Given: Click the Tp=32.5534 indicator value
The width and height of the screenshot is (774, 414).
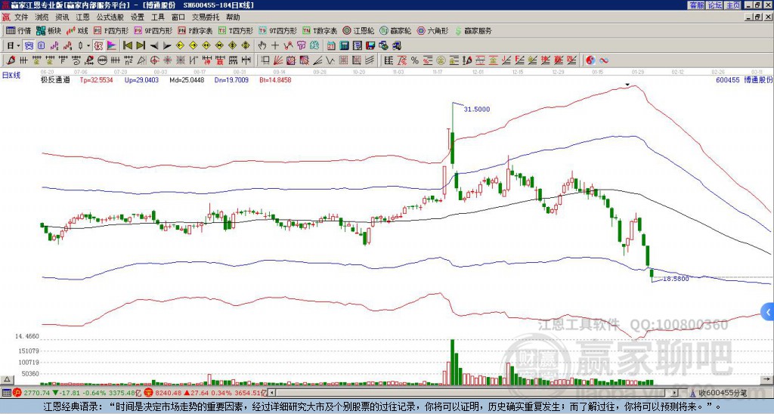Looking at the screenshot, I should pyautogui.click(x=96, y=80).
